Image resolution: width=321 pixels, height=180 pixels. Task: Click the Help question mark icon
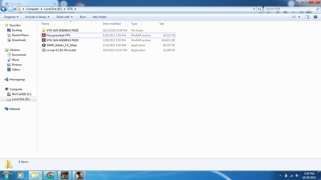coord(316,17)
